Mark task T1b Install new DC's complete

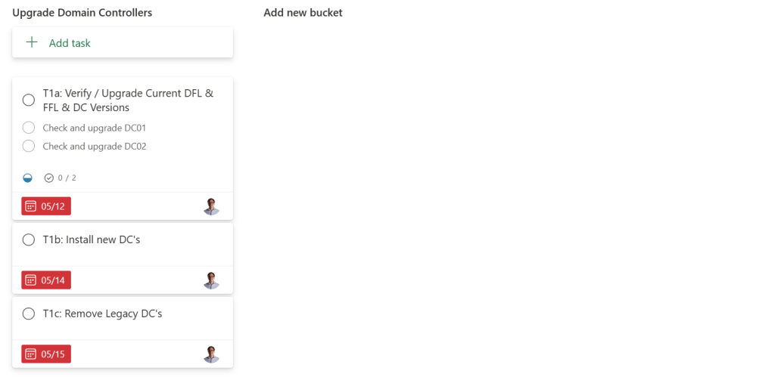coord(29,240)
